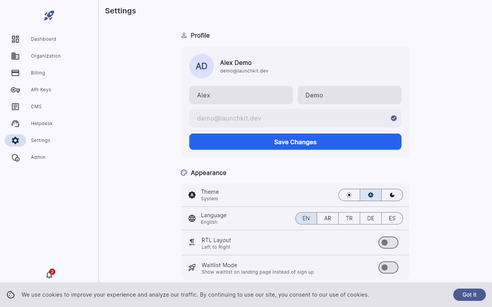Screen dimensions: 492x307
Task: Click the palette icon beside Appearance
Action: [184, 173]
